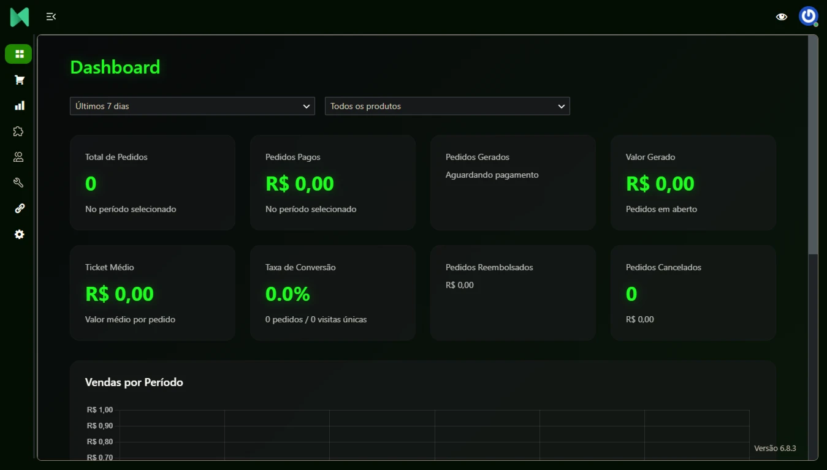Click the green logo at top left
The width and height of the screenshot is (827, 470).
pos(20,17)
